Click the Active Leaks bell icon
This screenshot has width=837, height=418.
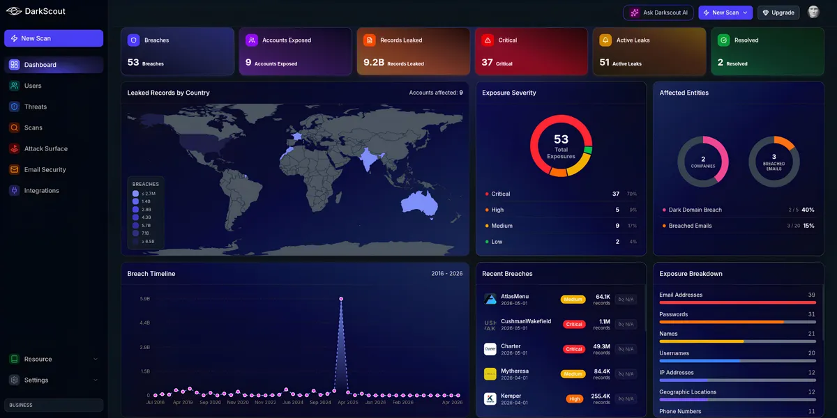(605, 40)
